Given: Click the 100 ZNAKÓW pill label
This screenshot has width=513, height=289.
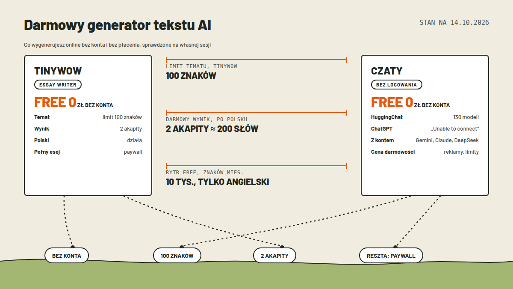Looking at the screenshot, I should (x=177, y=256).
